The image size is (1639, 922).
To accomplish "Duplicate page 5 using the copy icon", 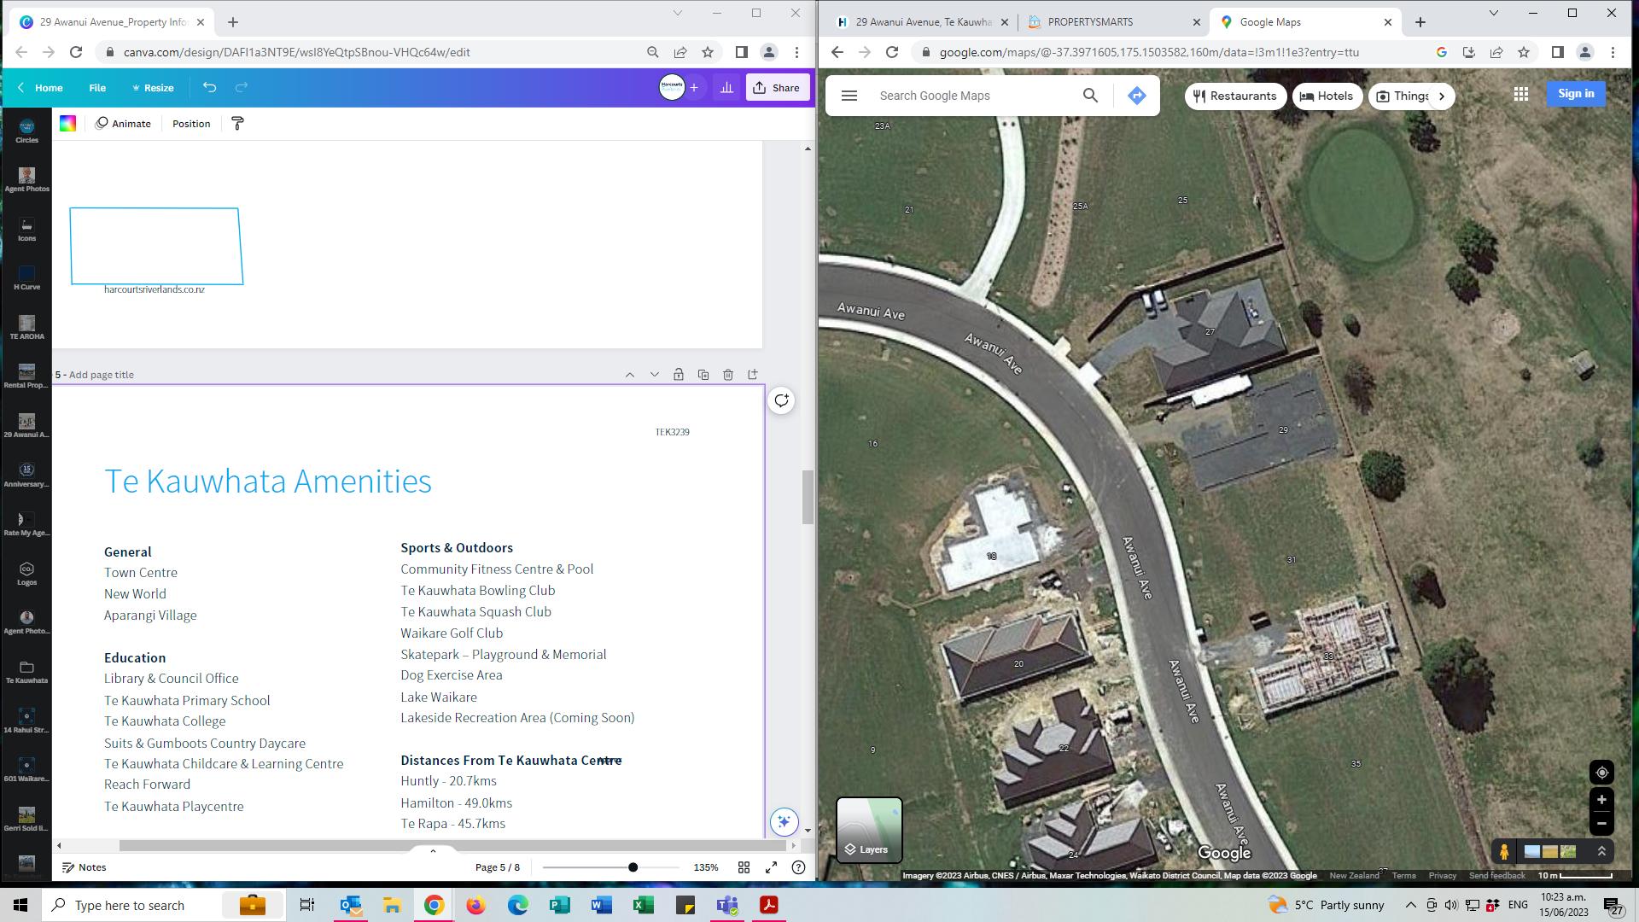I will (703, 375).
